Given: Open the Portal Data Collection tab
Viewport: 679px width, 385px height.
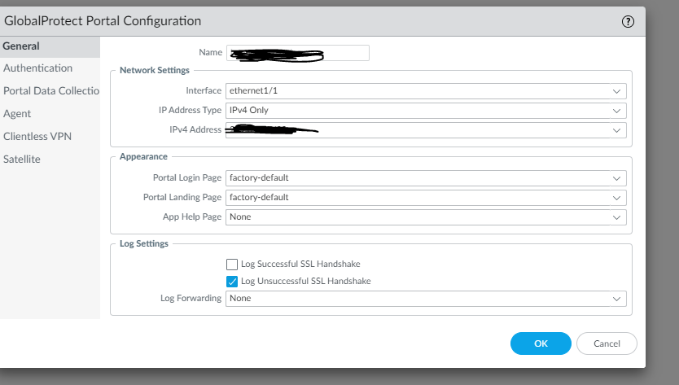Looking at the screenshot, I should tap(50, 90).
